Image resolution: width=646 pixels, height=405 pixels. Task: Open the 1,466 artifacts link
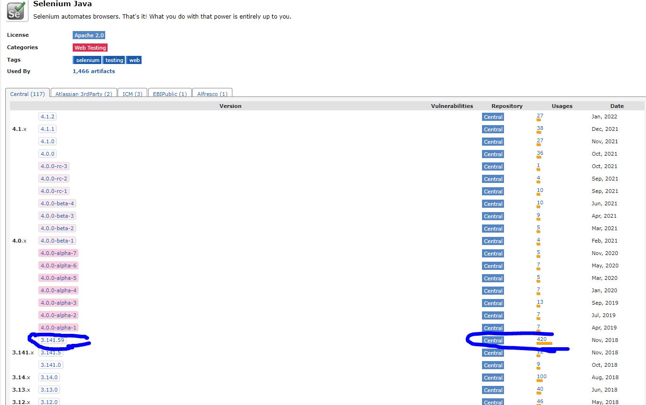click(x=94, y=71)
